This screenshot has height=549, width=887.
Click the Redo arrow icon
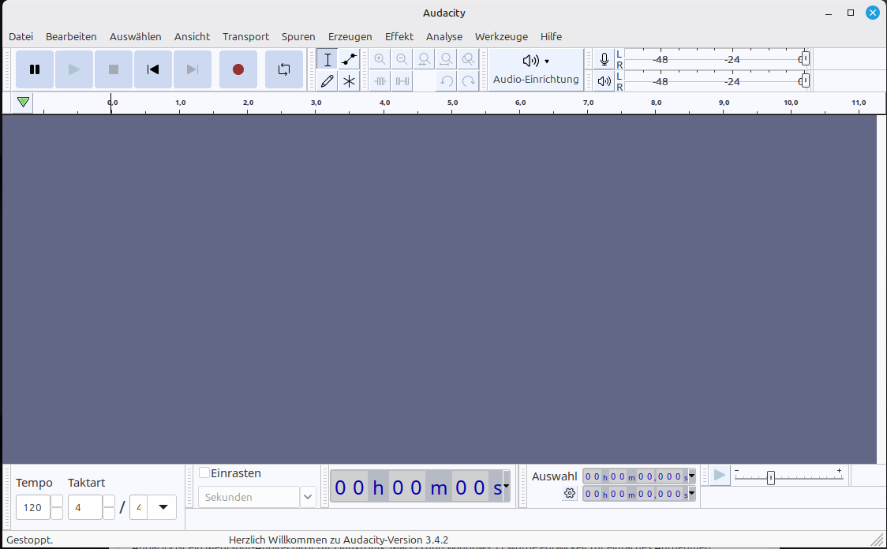point(468,81)
